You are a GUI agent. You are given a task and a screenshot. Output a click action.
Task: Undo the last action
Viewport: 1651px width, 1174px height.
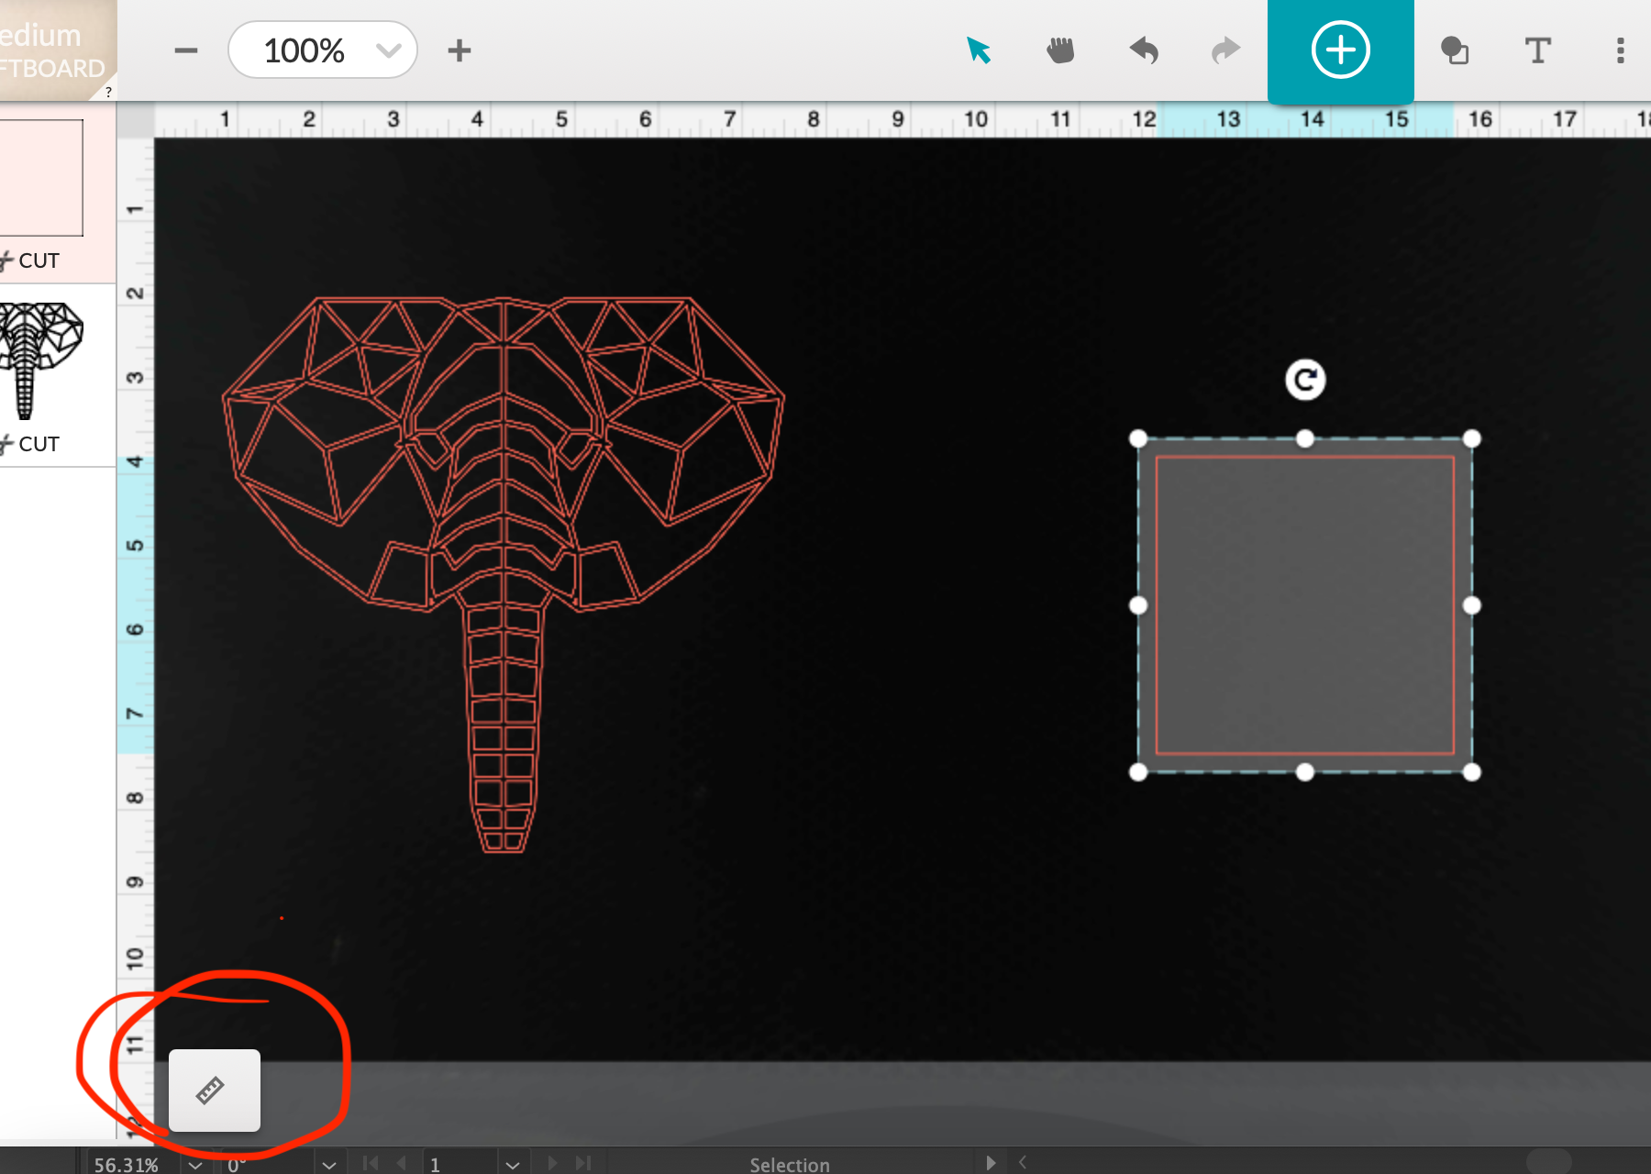point(1144,50)
